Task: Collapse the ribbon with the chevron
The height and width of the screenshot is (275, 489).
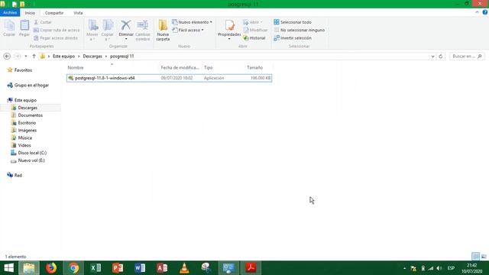Action: point(477,12)
